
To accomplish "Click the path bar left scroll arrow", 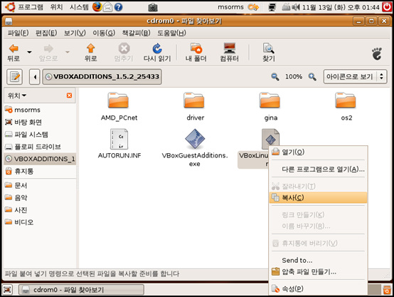I will coord(35,76).
